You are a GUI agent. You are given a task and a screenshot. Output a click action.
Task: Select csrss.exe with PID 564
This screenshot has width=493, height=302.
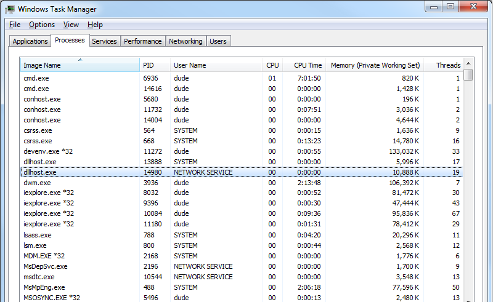pos(242,130)
